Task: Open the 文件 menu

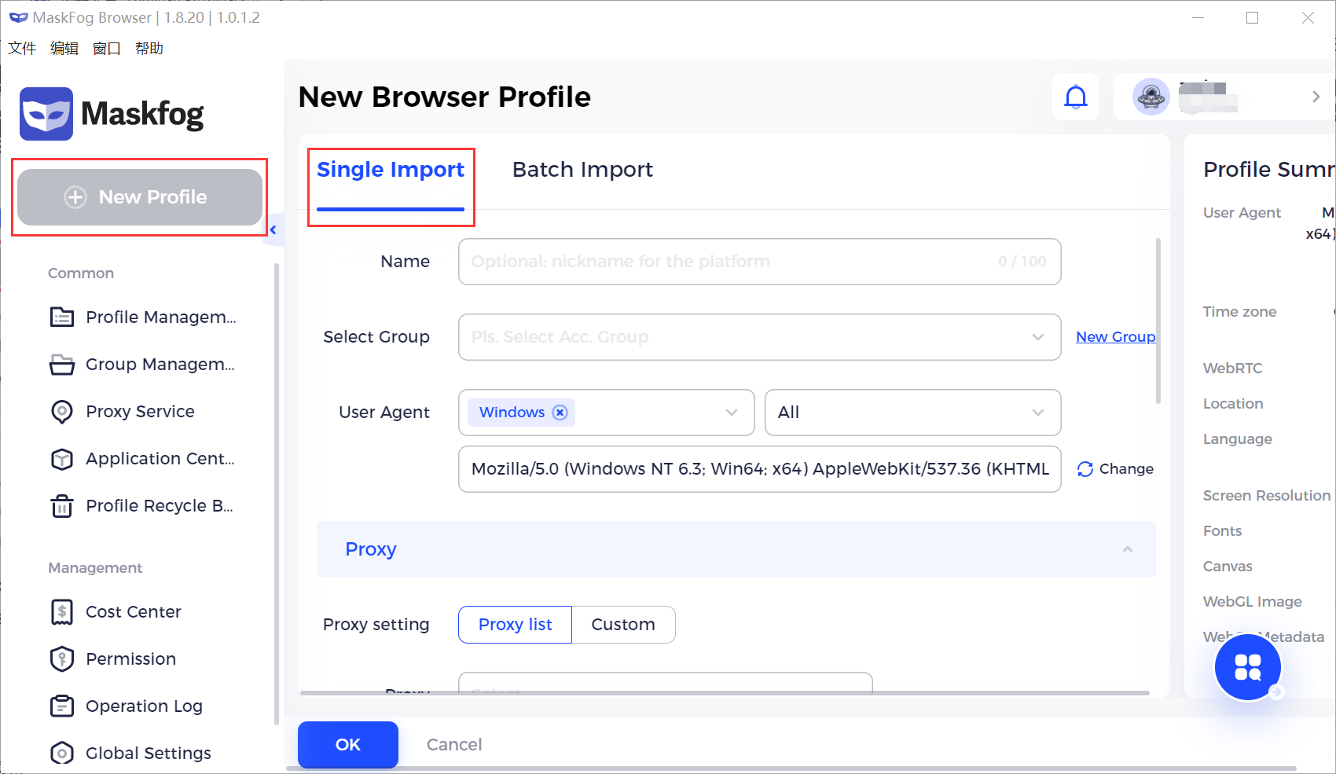Action: point(22,49)
